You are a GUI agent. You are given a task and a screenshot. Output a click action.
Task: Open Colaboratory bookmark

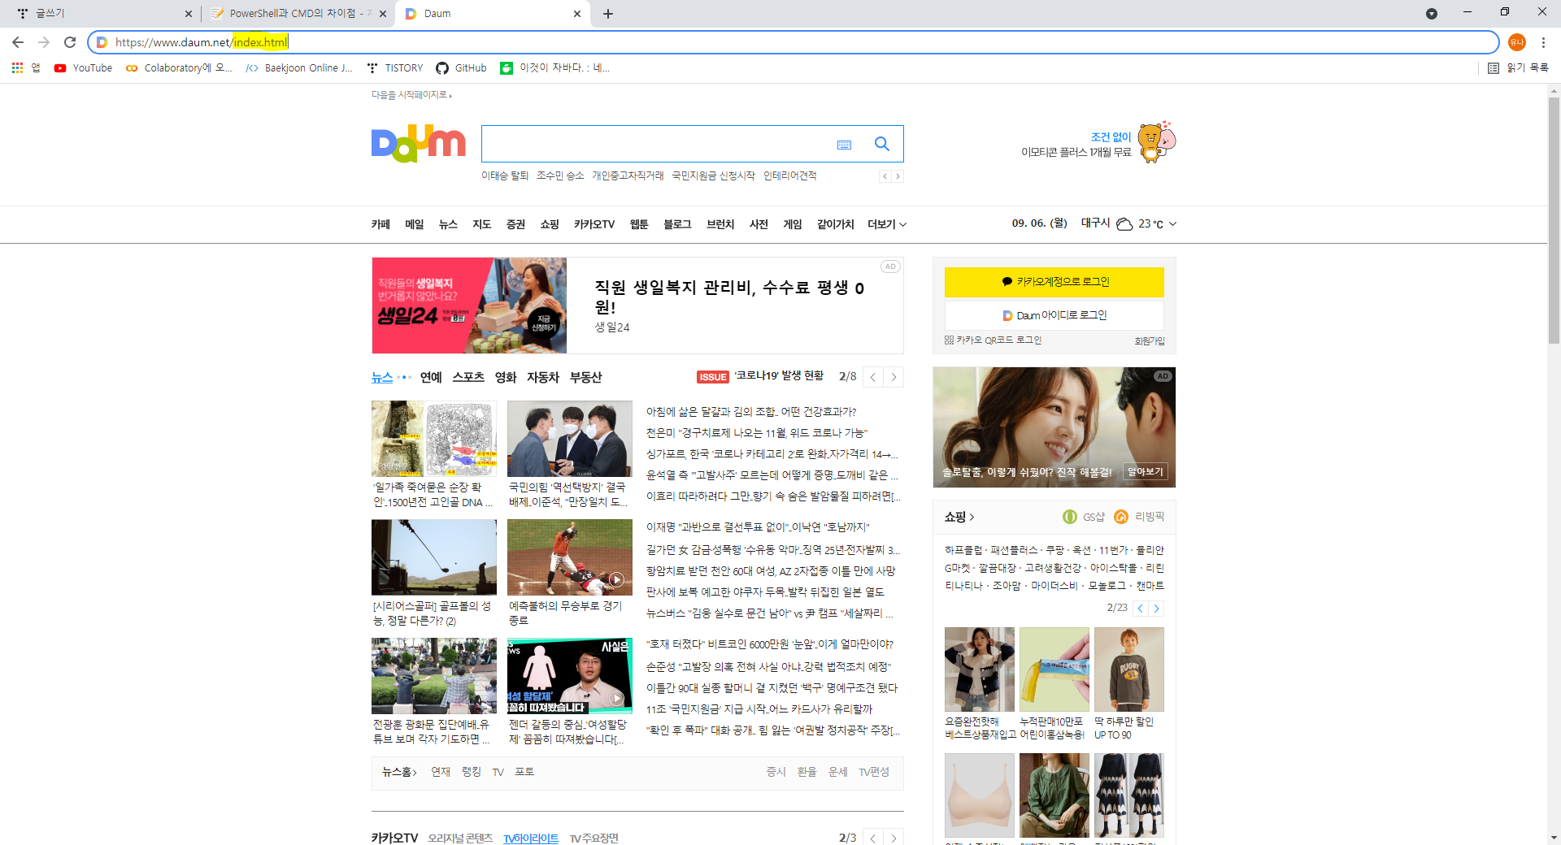(x=179, y=68)
